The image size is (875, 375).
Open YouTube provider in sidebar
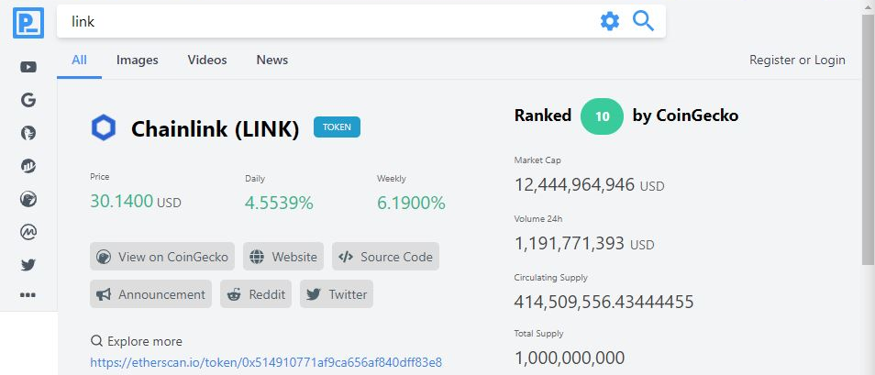pyautogui.click(x=28, y=67)
